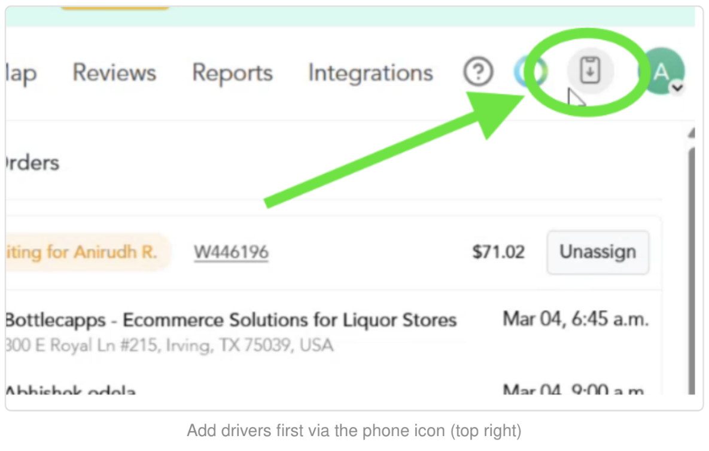Image resolution: width=709 pixels, height=451 pixels.
Task: Go to the Integrations tab
Action: (x=370, y=73)
